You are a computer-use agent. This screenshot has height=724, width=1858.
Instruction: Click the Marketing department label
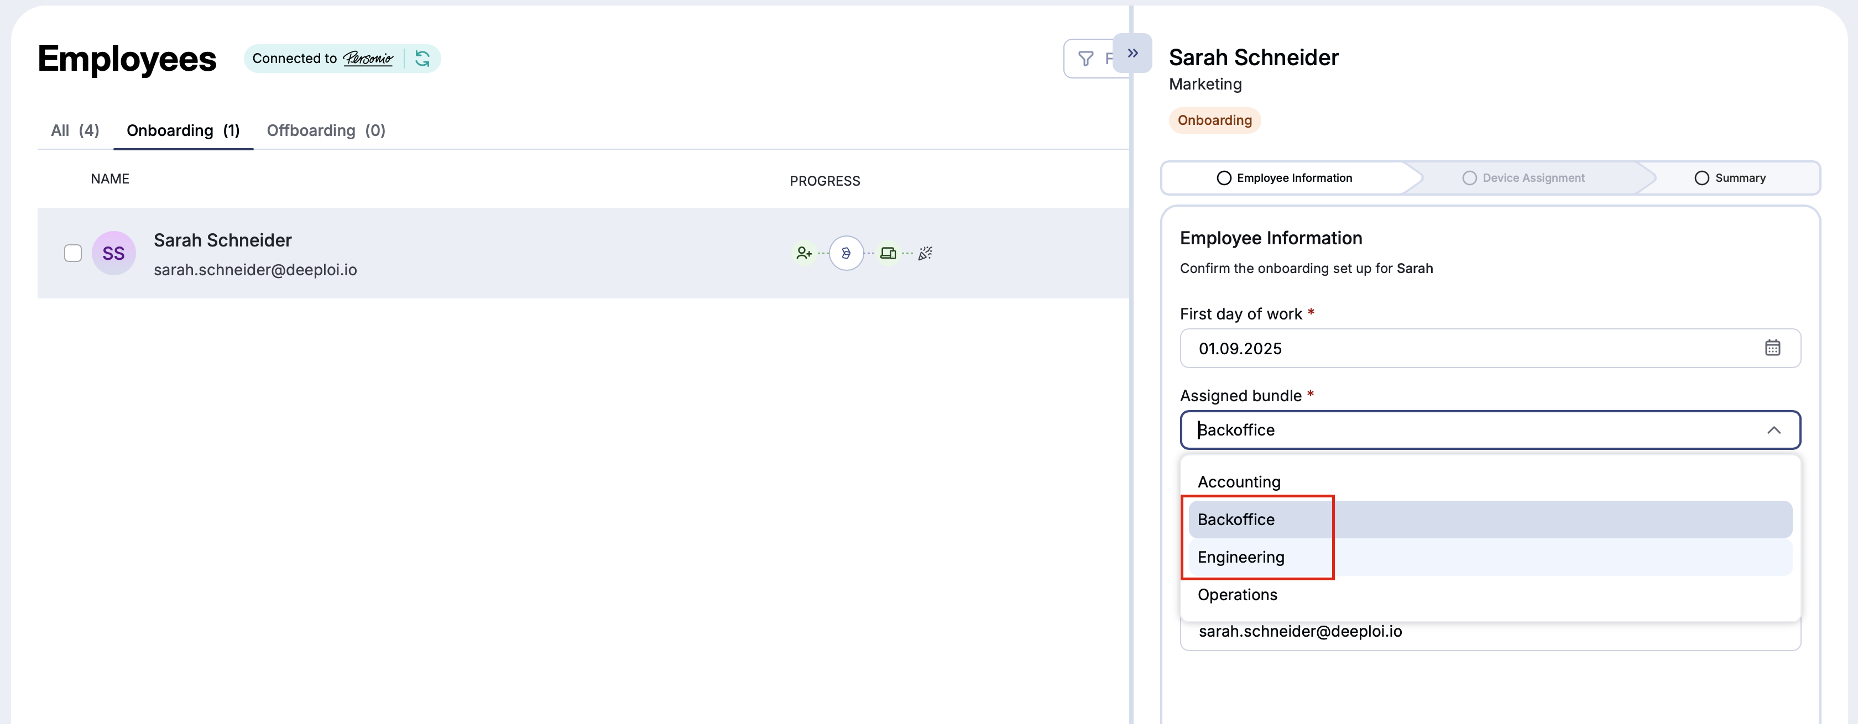[1205, 85]
